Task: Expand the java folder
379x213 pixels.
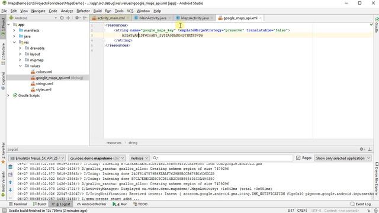Action: [x=14, y=36]
